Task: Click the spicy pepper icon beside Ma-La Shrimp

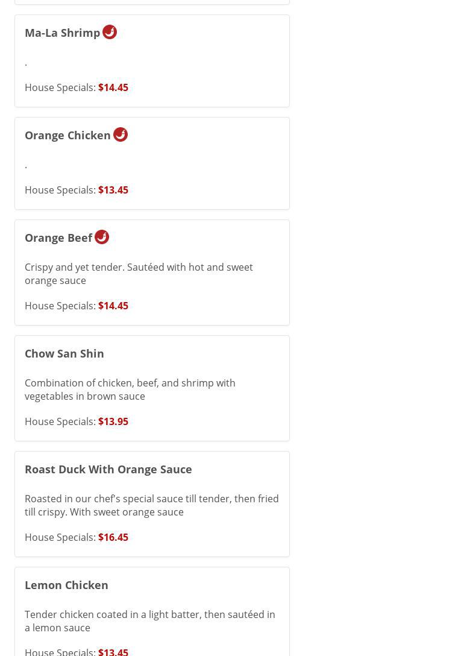Action: click(110, 32)
